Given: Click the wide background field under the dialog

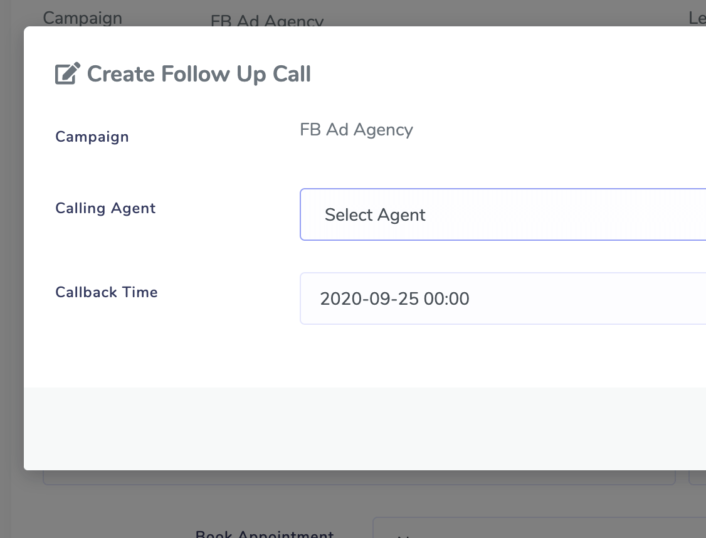Looking at the screenshot, I should click(359, 478).
